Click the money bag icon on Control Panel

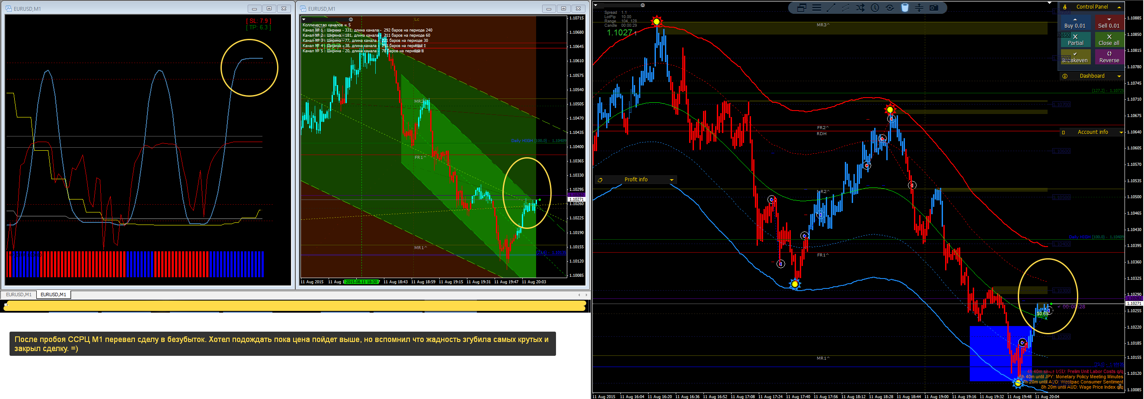(x=1064, y=7)
